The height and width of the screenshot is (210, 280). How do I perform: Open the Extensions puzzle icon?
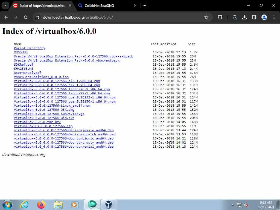pos(220,17)
